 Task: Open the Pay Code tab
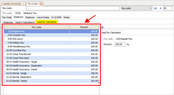7,17
